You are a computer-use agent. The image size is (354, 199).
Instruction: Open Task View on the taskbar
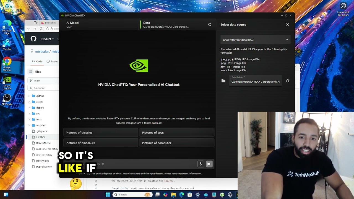pyautogui.click(x=157, y=195)
